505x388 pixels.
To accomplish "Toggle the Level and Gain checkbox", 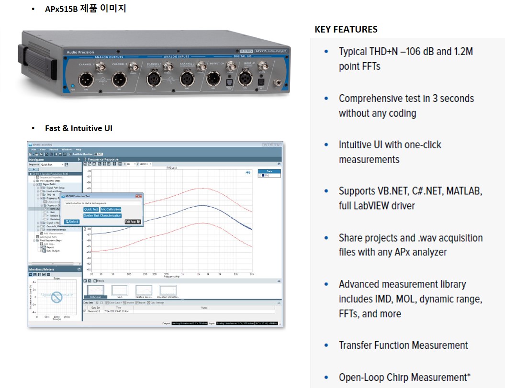I will click(x=42, y=191).
